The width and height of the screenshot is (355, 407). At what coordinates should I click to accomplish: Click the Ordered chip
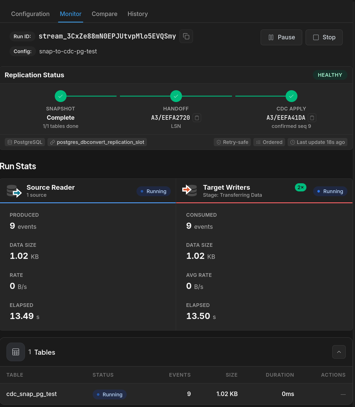point(269,142)
